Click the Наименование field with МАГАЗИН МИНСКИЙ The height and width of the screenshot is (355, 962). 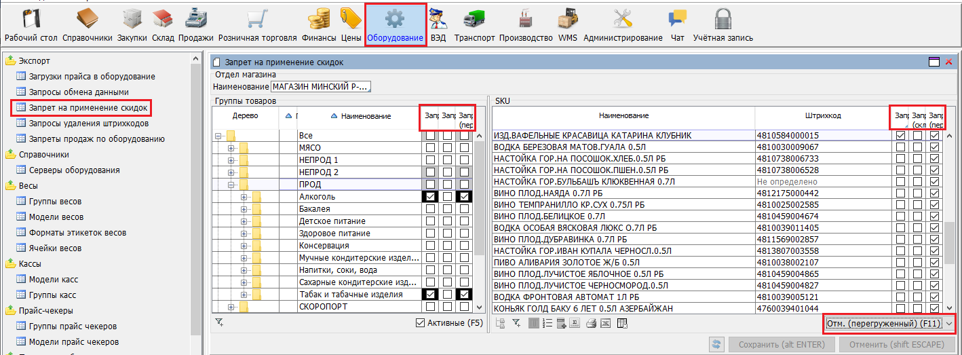pos(320,87)
